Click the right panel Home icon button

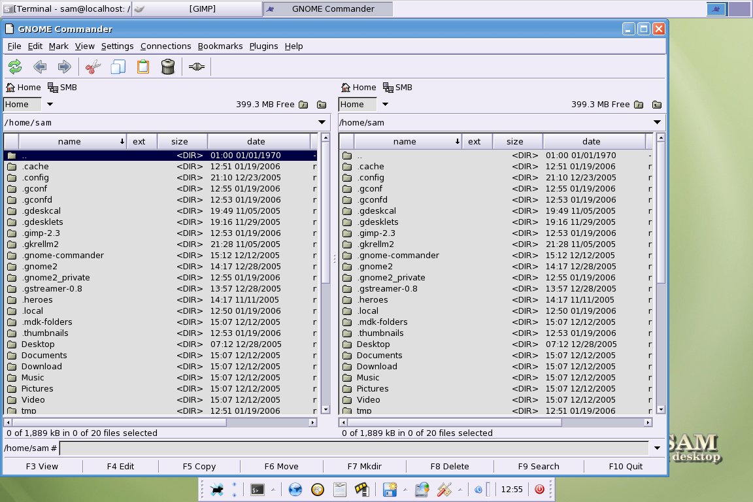(x=358, y=88)
